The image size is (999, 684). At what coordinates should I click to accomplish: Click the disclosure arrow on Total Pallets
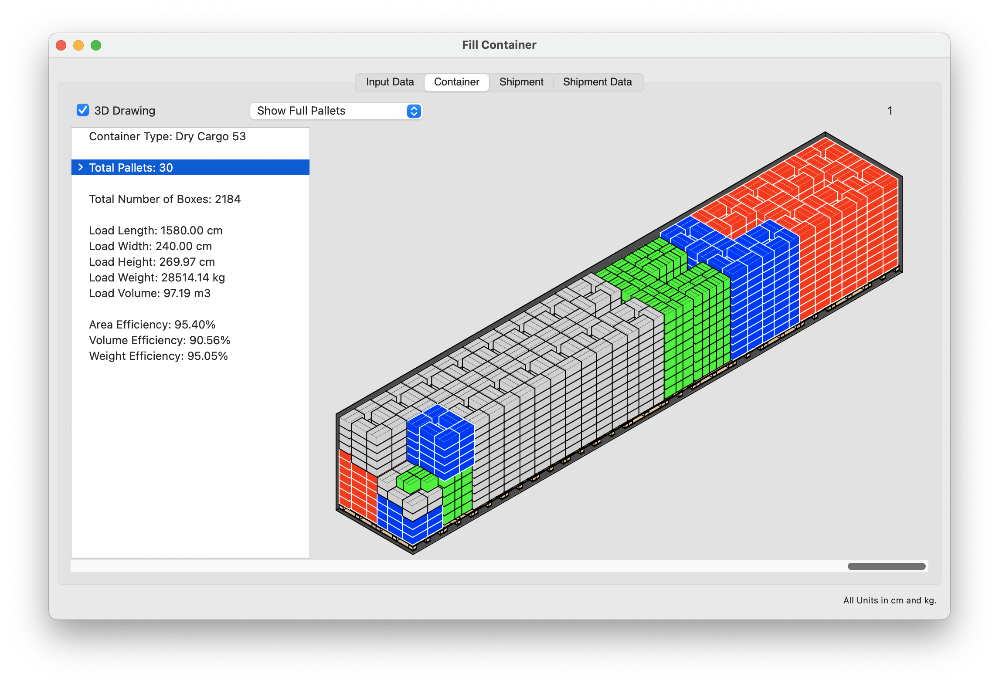click(82, 168)
